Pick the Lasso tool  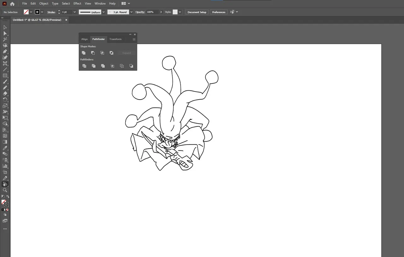coord(5,45)
